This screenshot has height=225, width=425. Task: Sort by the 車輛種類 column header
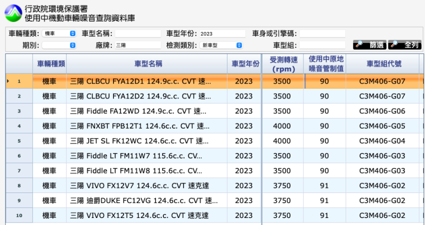(x=49, y=63)
